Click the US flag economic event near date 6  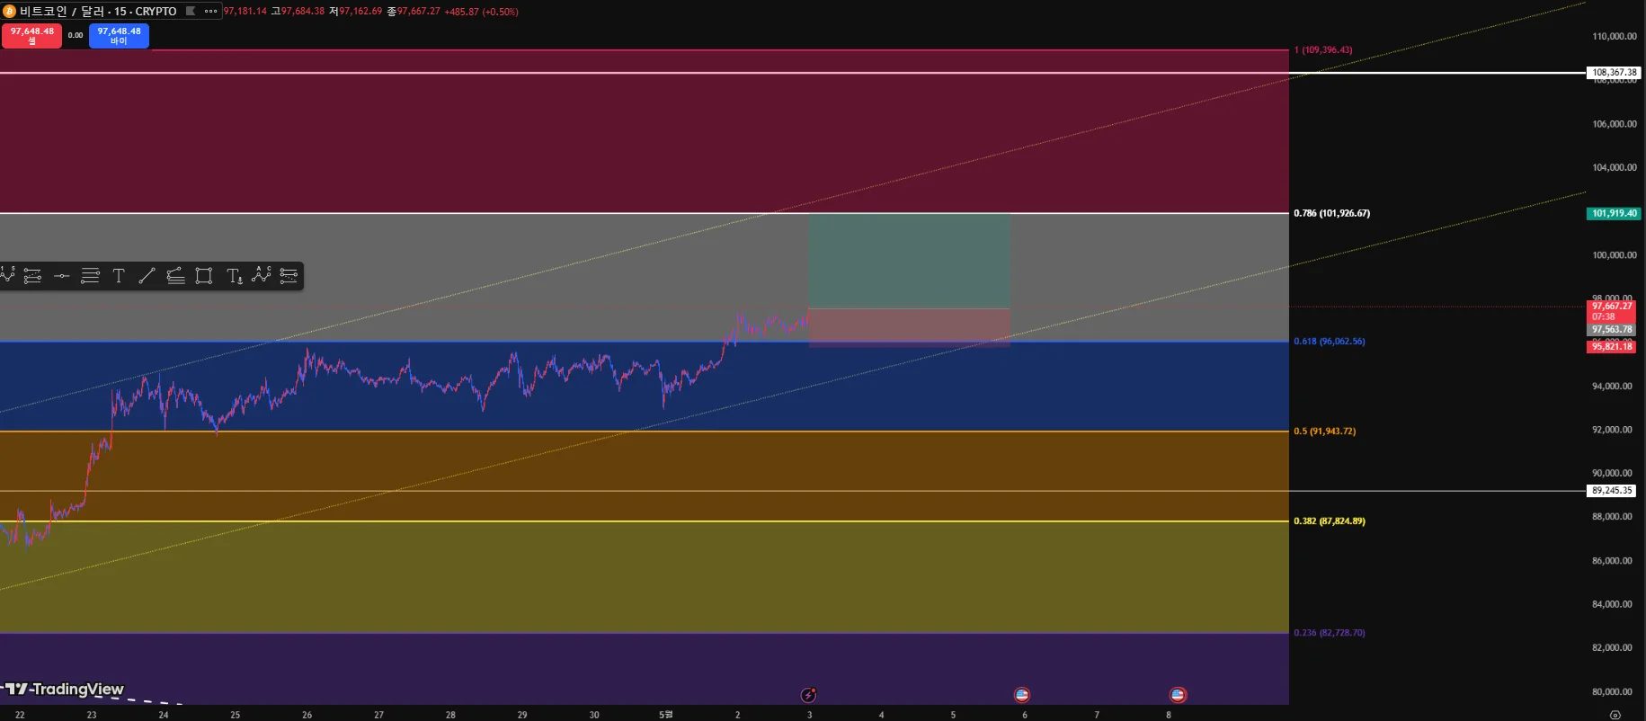click(x=1021, y=695)
